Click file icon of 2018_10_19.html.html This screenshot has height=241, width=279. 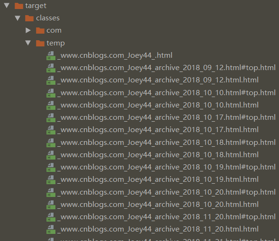[51, 179]
